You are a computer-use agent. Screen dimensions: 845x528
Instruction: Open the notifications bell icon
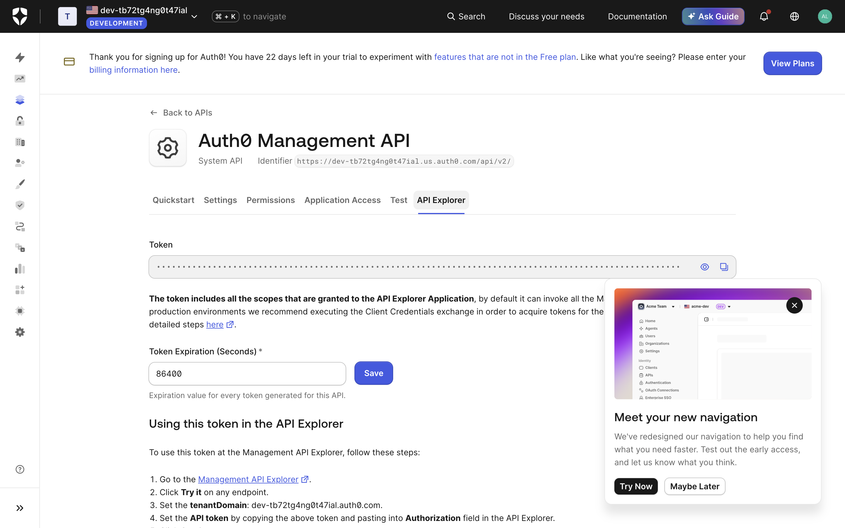(764, 16)
